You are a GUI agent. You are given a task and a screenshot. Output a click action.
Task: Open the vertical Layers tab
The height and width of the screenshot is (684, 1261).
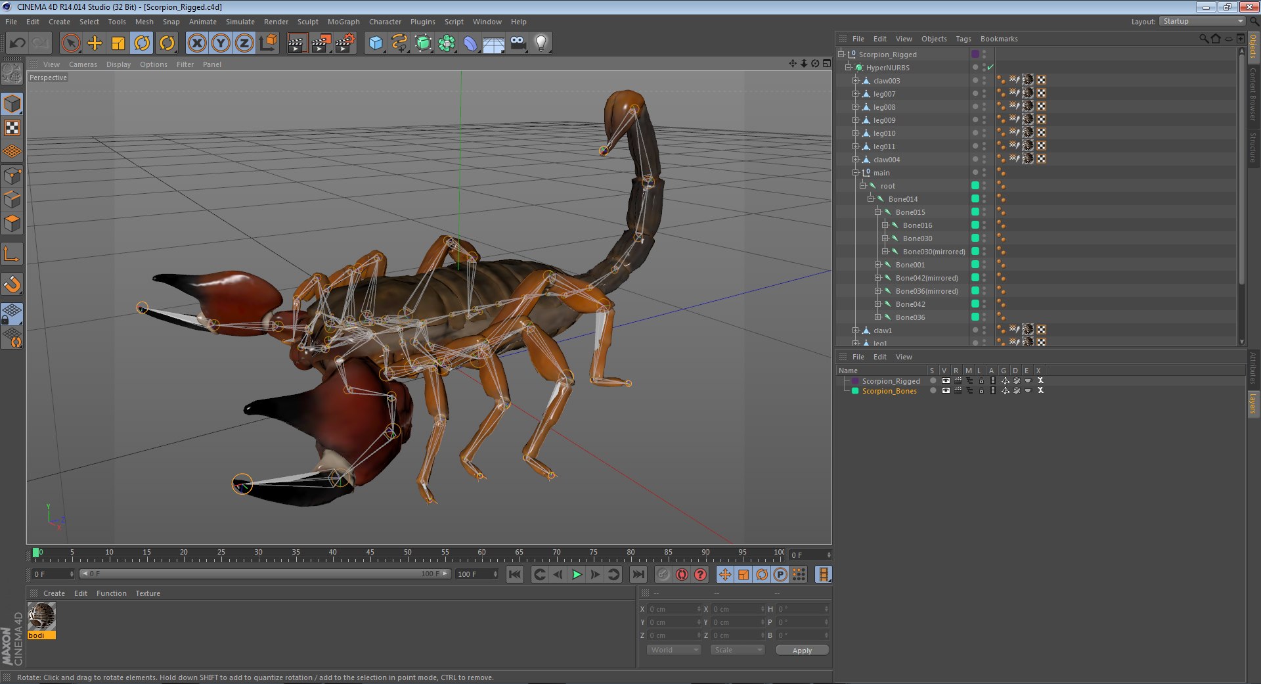(x=1253, y=404)
